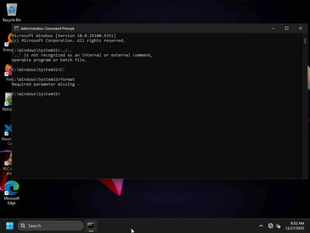Click the Firefox desktop shortcut
Screen dimensions: 310x233
[8, 72]
